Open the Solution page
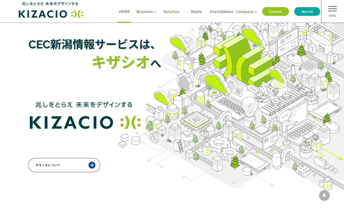The image size is (344, 215). point(171,12)
